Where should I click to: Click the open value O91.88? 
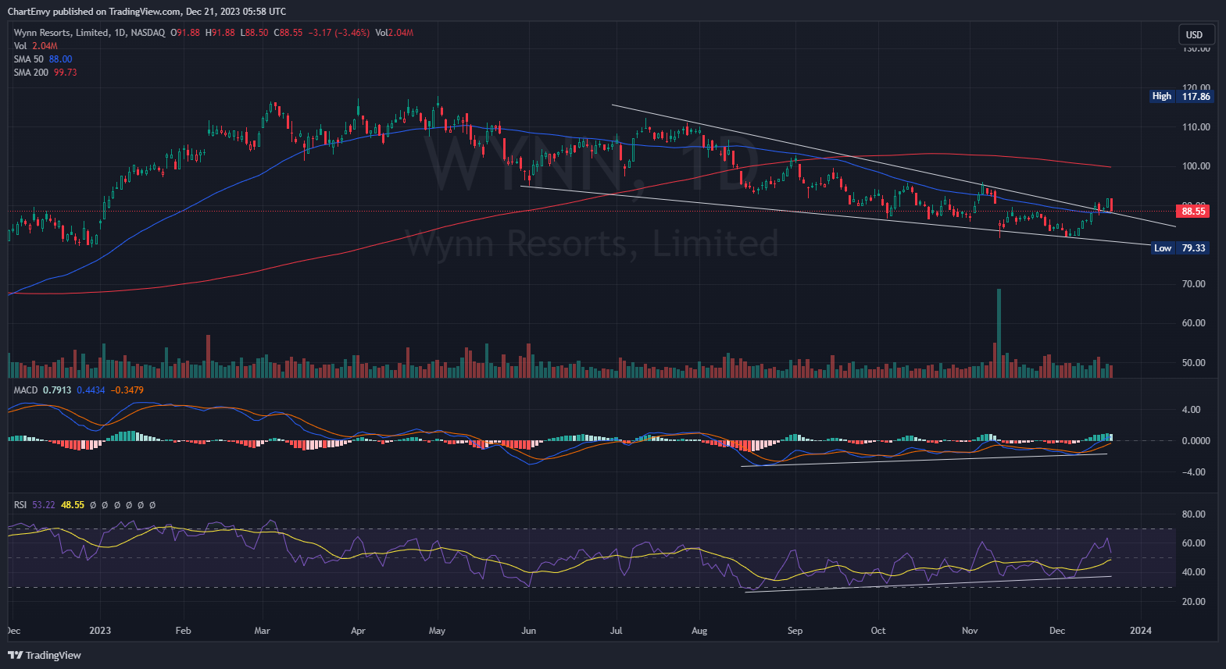[x=185, y=33]
